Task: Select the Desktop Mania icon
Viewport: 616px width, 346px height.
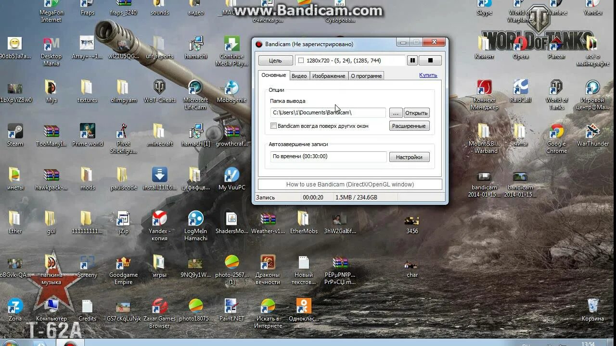Action: [51, 51]
